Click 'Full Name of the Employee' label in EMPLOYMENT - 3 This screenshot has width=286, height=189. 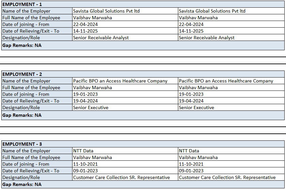click(x=37, y=157)
